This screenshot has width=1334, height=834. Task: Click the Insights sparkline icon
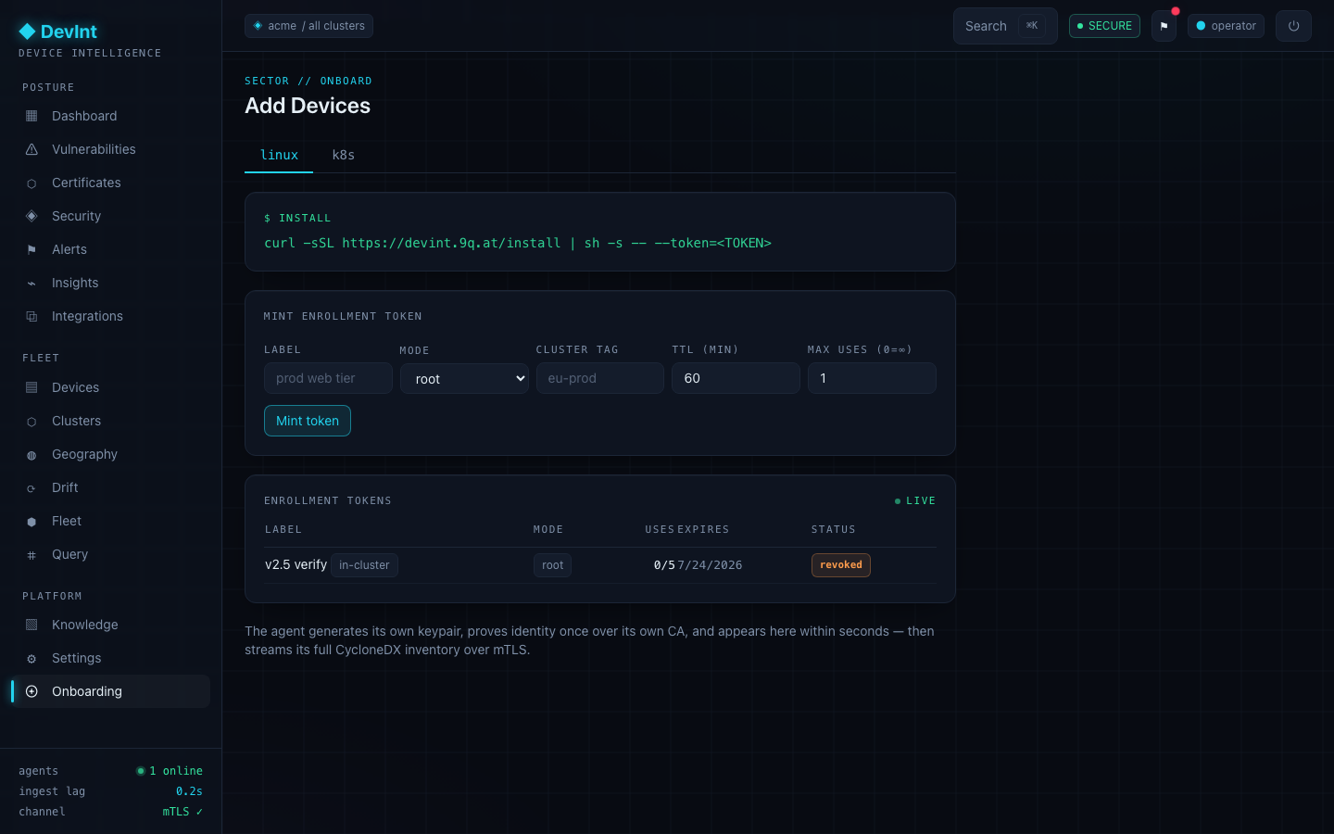pyautogui.click(x=31, y=284)
